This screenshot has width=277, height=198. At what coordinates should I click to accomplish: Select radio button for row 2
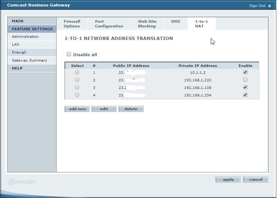[x=77, y=80]
